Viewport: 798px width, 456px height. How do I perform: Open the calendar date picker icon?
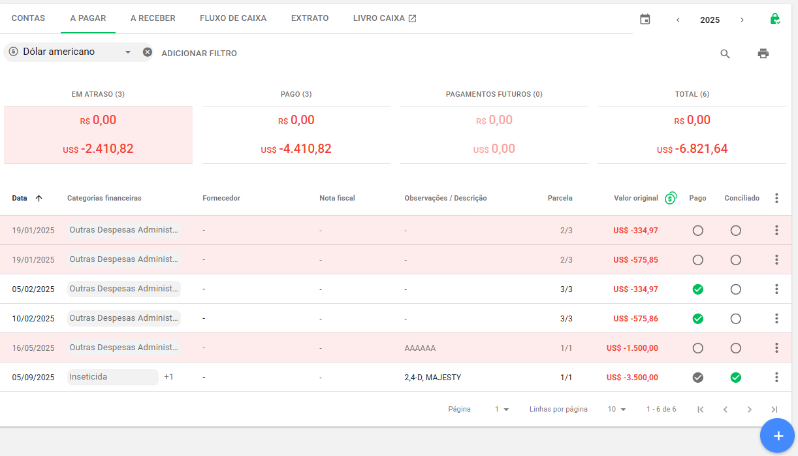point(645,20)
